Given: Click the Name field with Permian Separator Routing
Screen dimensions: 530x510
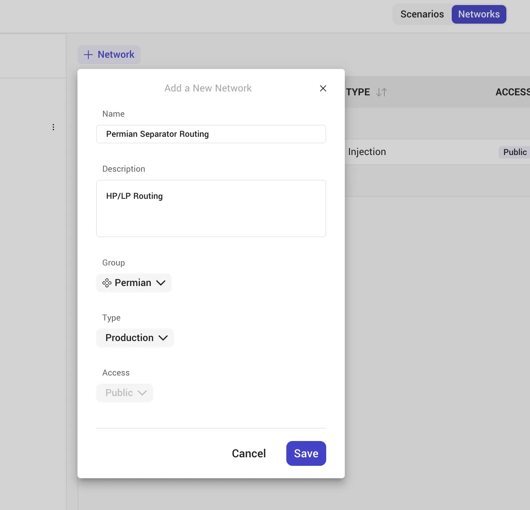Looking at the screenshot, I should pyautogui.click(x=211, y=134).
